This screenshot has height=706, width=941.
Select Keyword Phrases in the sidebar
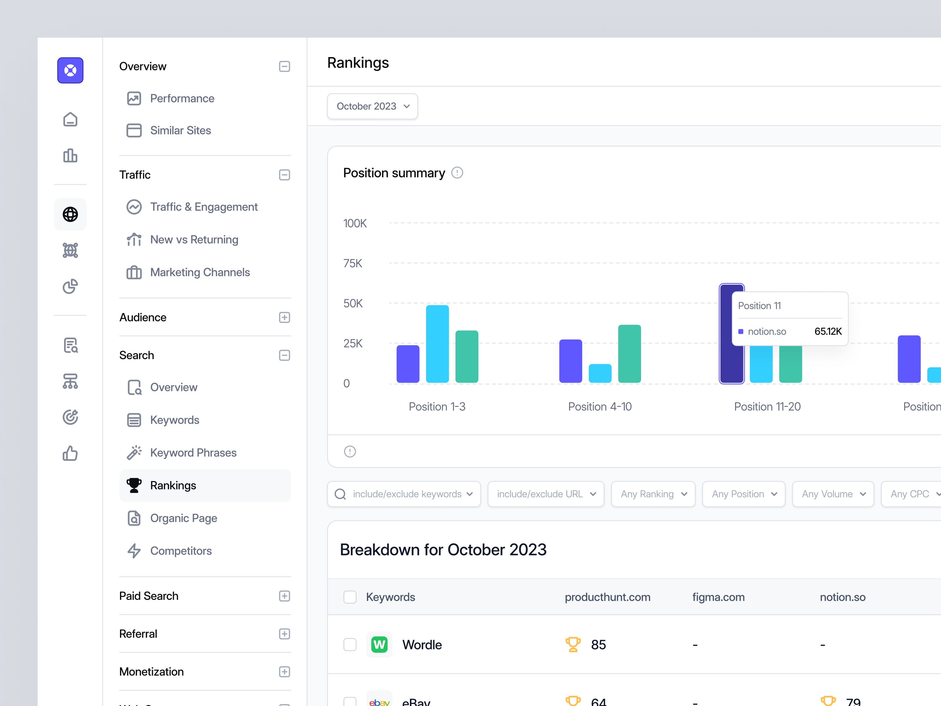coord(193,452)
